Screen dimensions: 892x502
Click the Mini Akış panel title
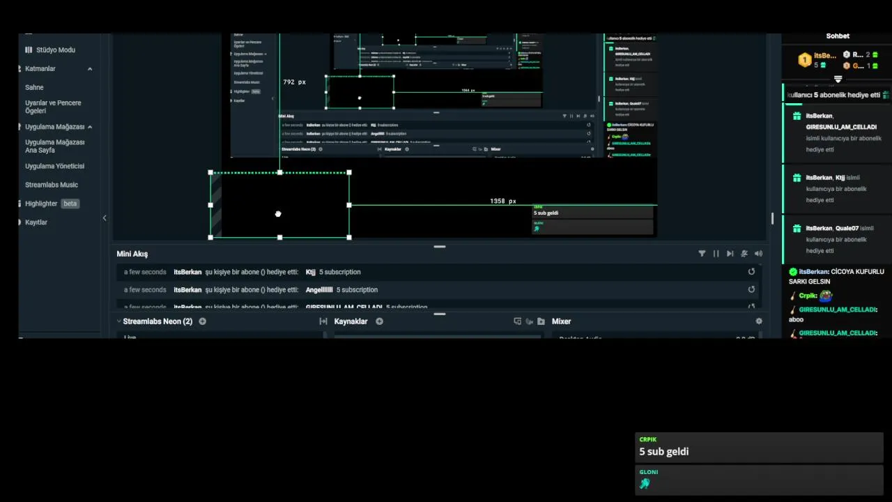[x=132, y=254]
